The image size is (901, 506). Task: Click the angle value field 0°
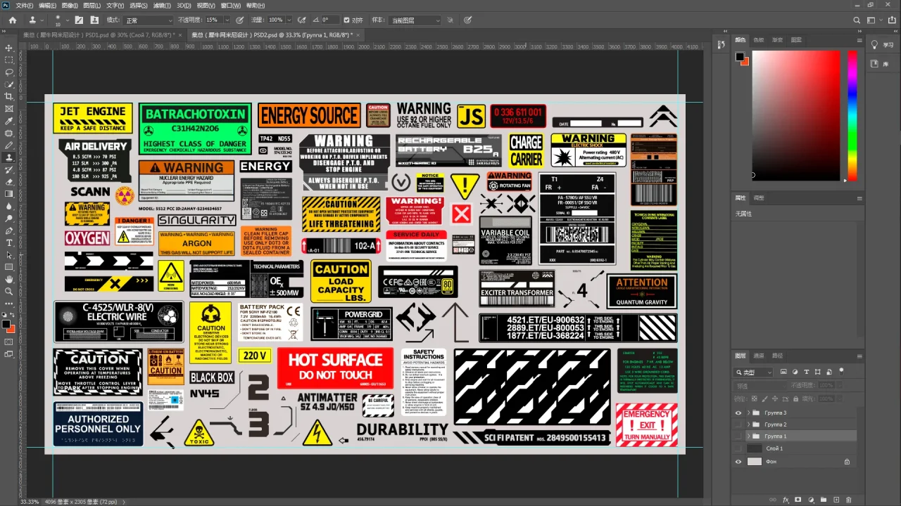[x=329, y=20]
